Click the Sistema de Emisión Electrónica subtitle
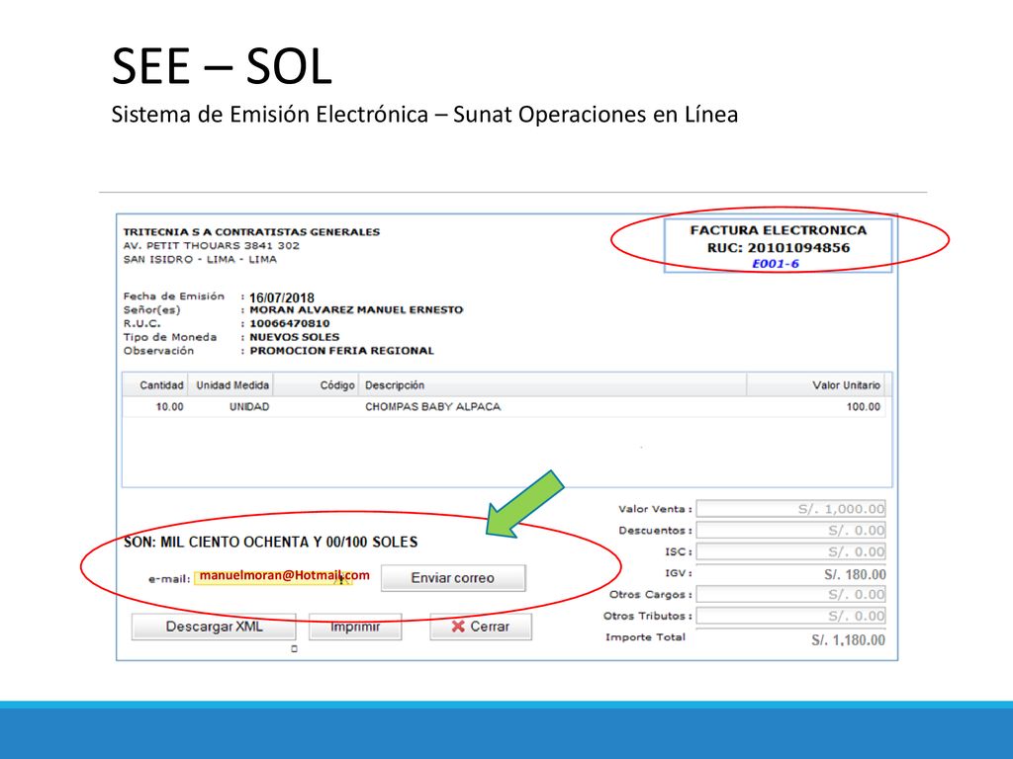The image size is (1013, 759). (424, 115)
